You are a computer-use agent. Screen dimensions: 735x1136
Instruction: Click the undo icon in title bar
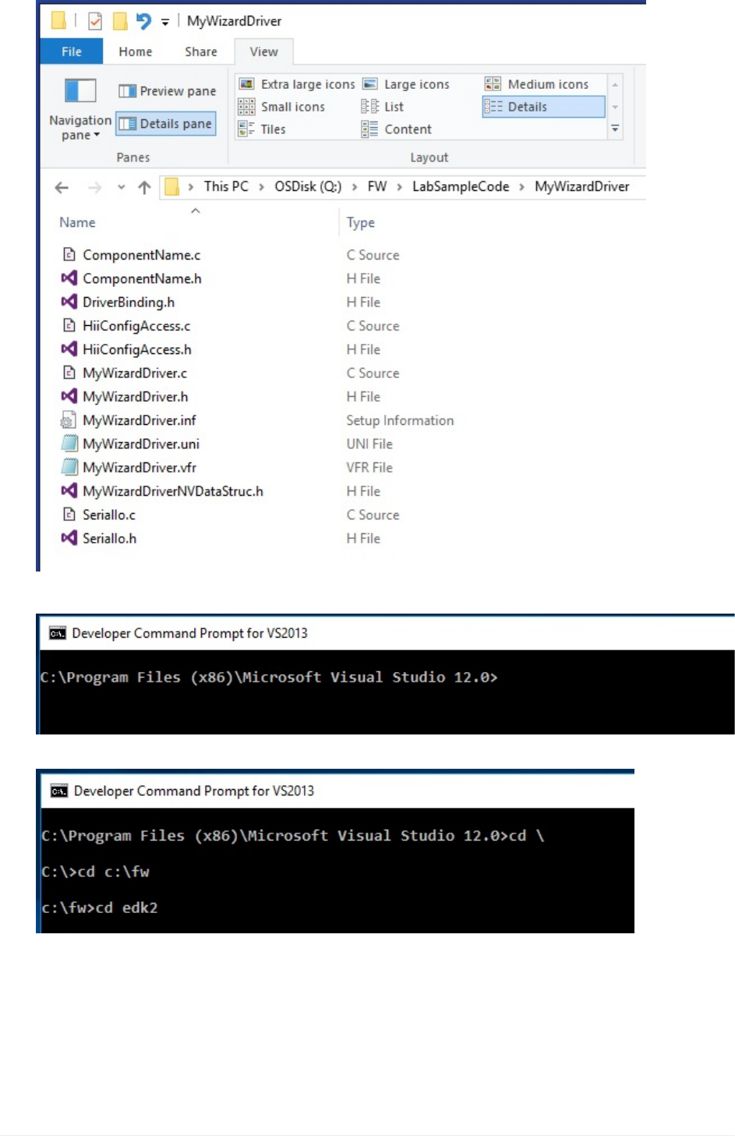click(143, 21)
